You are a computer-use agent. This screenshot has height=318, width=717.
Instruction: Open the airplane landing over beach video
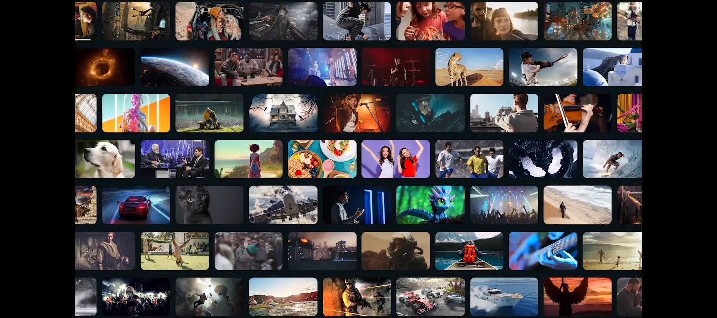(x=283, y=205)
